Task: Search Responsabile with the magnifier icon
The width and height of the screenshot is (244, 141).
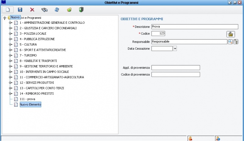Action: point(230,42)
